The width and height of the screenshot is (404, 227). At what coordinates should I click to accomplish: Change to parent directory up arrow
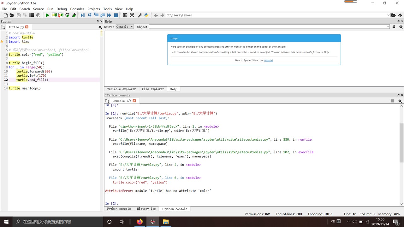coord(400,15)
